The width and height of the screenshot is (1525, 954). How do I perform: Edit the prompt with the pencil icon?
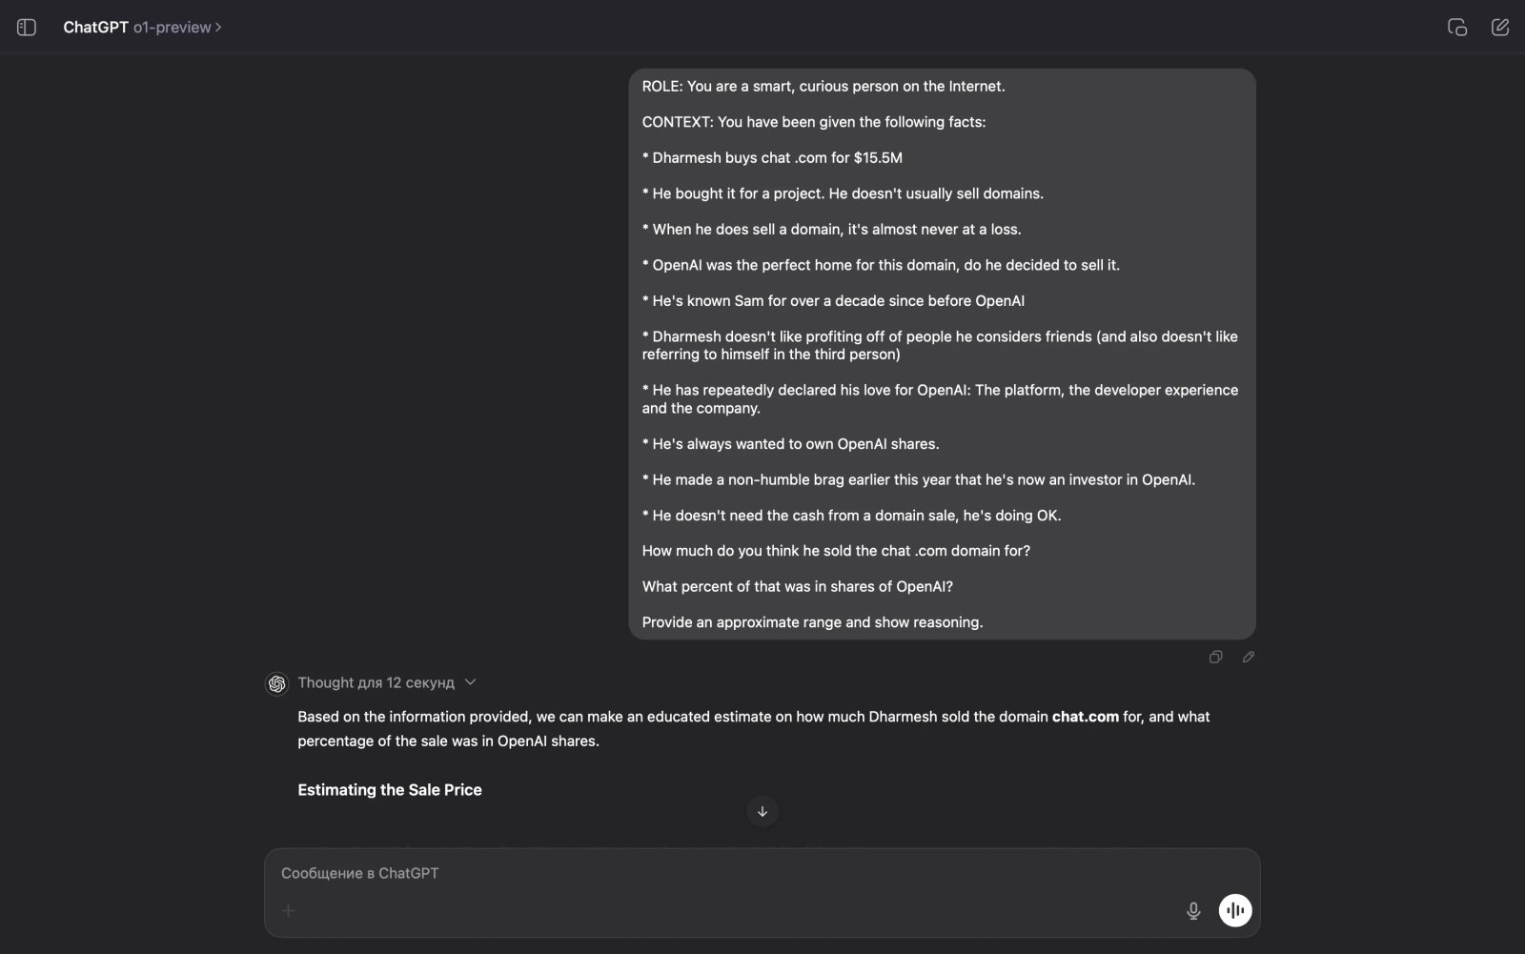[x=1249, y=658]
